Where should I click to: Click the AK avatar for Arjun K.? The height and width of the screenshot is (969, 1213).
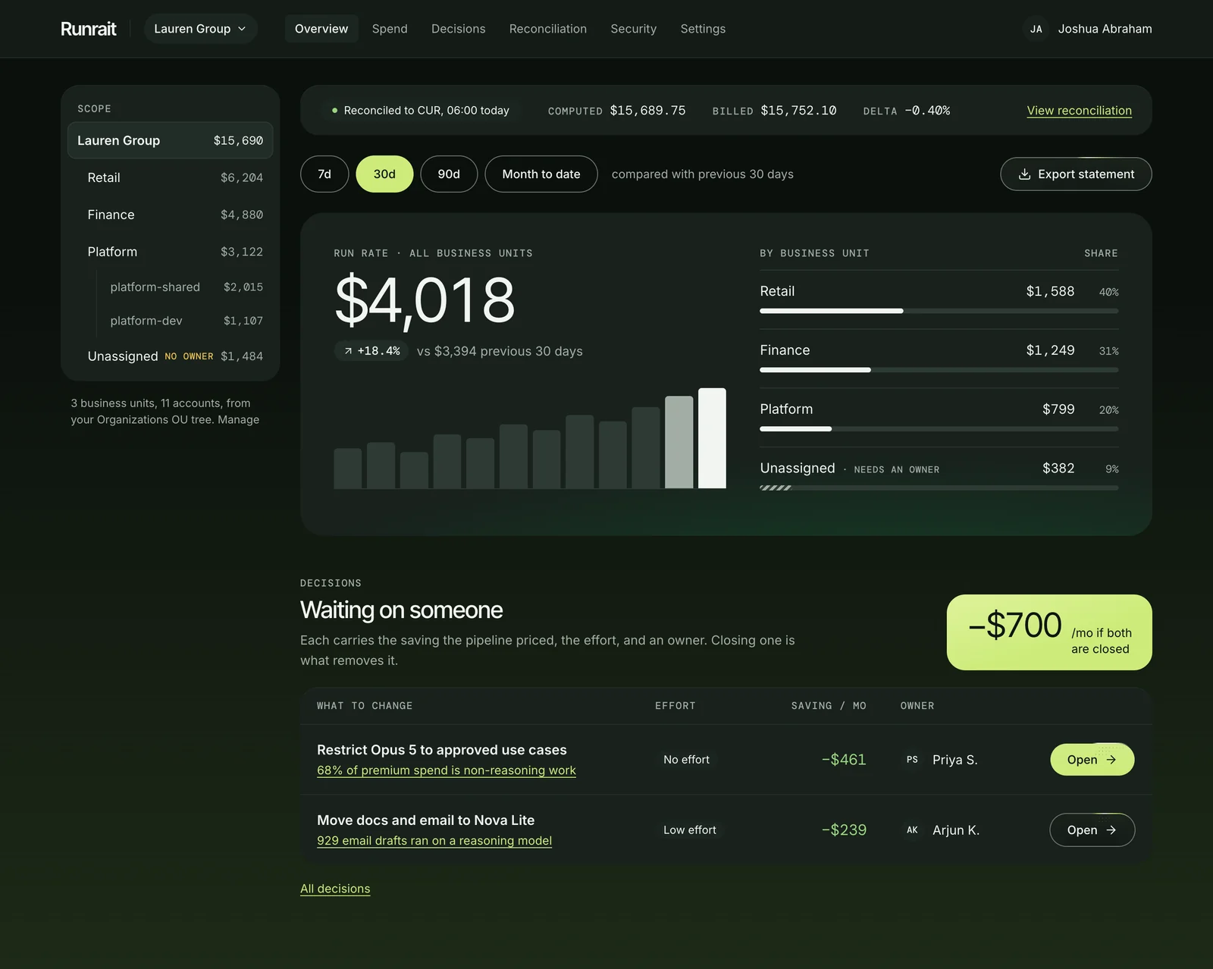(912, 830)
